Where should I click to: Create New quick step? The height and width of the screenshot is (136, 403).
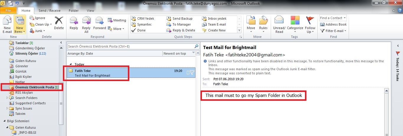point(214,30)
